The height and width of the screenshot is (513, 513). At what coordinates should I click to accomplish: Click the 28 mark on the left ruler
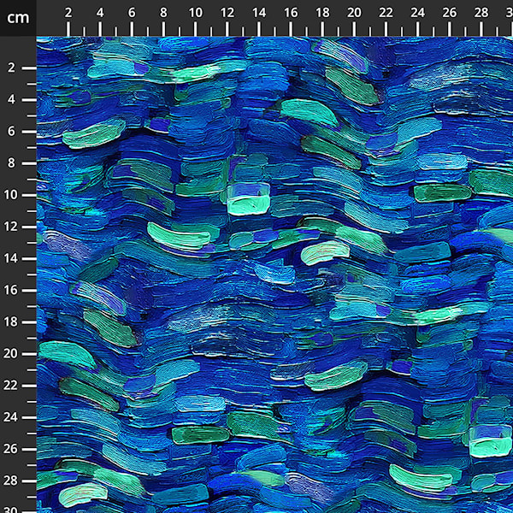pyautogui.click(x=10, y=481)
